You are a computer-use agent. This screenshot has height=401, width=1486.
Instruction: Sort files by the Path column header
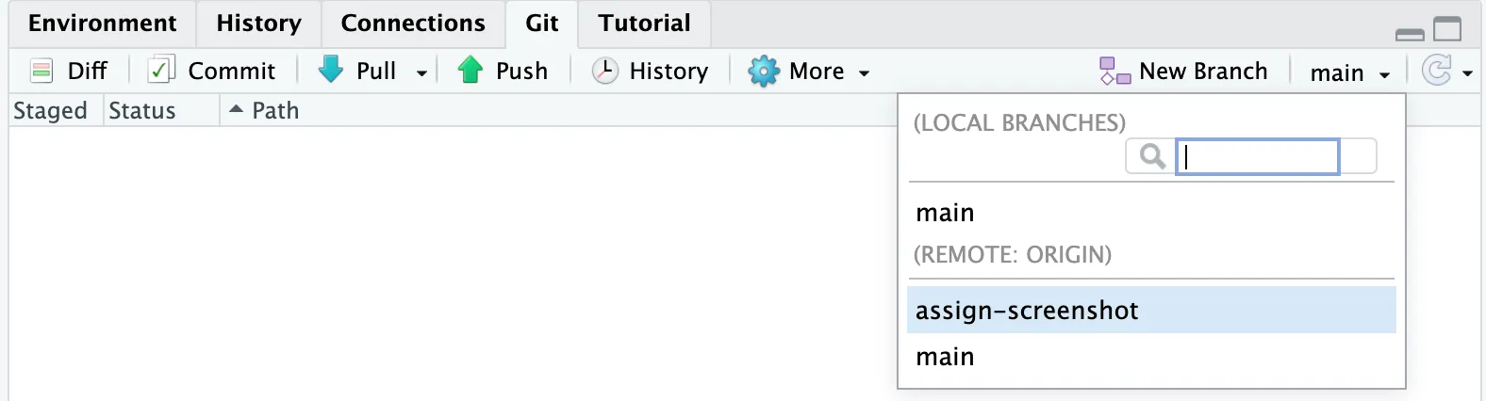(x=274, y=111)
